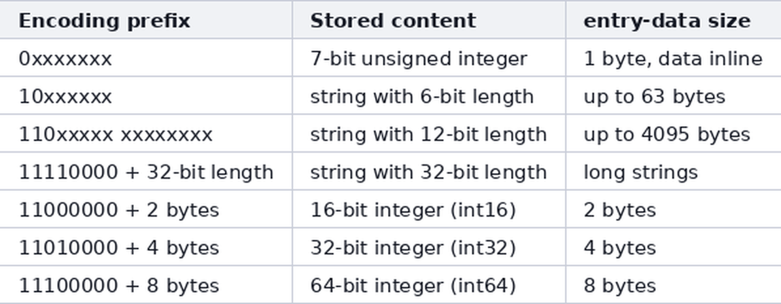
Task: Click the 11000000 + 2 bytes cell
Action: (146, 209)
